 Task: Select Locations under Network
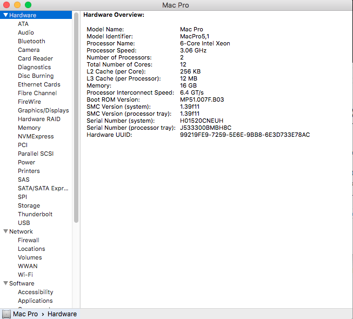click(x=31, y=249)
